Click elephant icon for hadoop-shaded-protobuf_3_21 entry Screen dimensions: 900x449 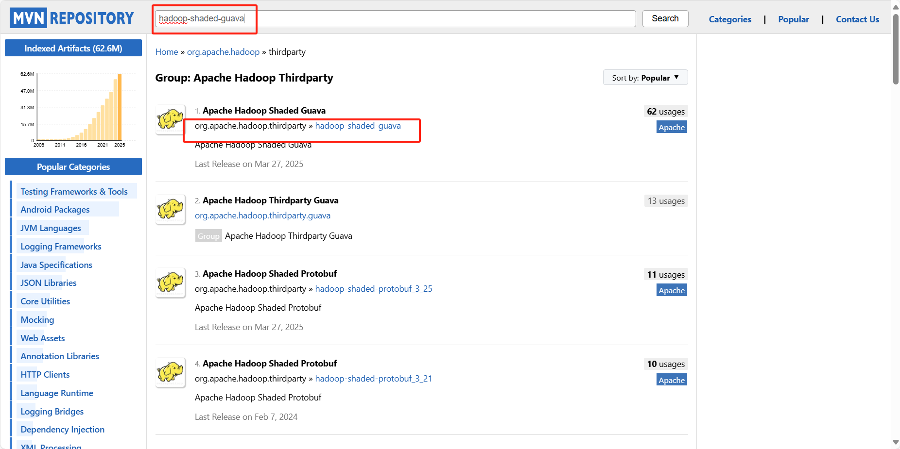(171, 372)
